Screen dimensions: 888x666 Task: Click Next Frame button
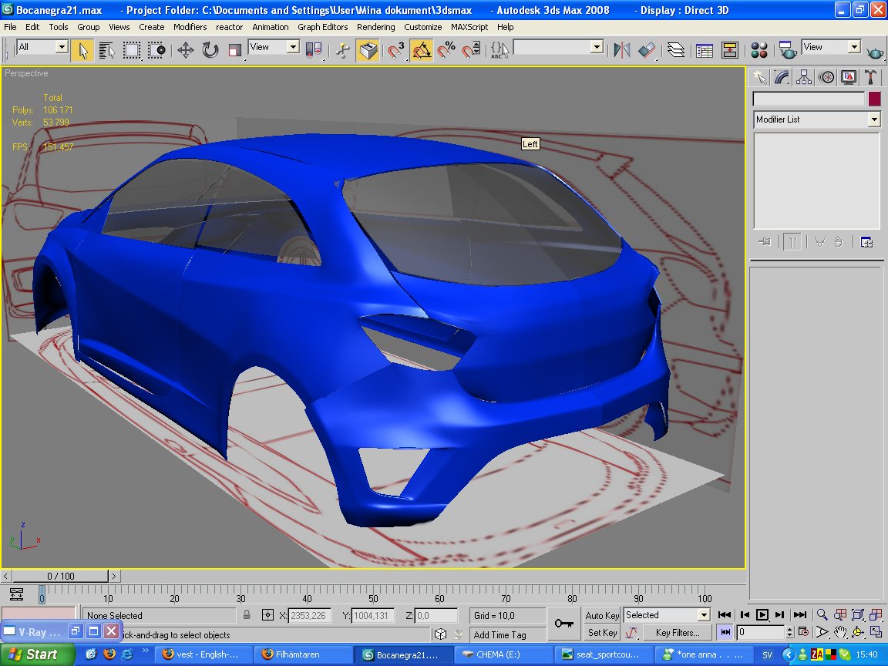point(780,615)
